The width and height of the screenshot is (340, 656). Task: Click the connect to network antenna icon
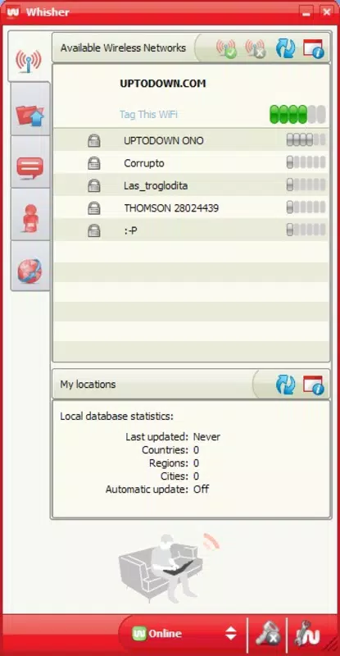click(x=226, y=48)
